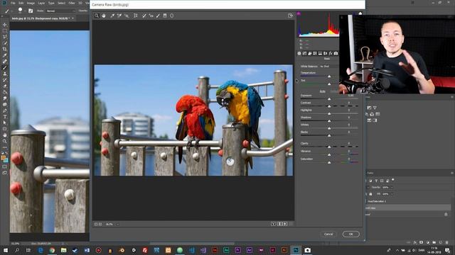Select Photoshop Lasso tool

pos(5,37)
